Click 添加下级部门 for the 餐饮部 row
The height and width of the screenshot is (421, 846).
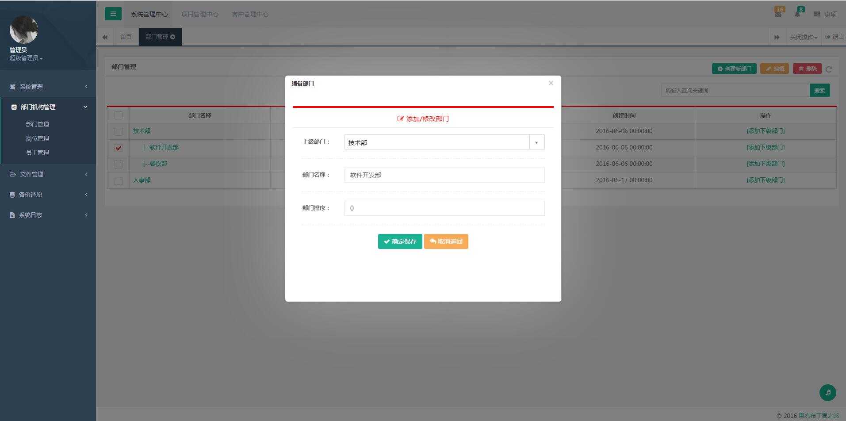(766, 164)
